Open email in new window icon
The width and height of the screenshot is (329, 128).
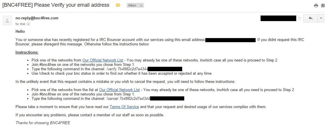323,6
